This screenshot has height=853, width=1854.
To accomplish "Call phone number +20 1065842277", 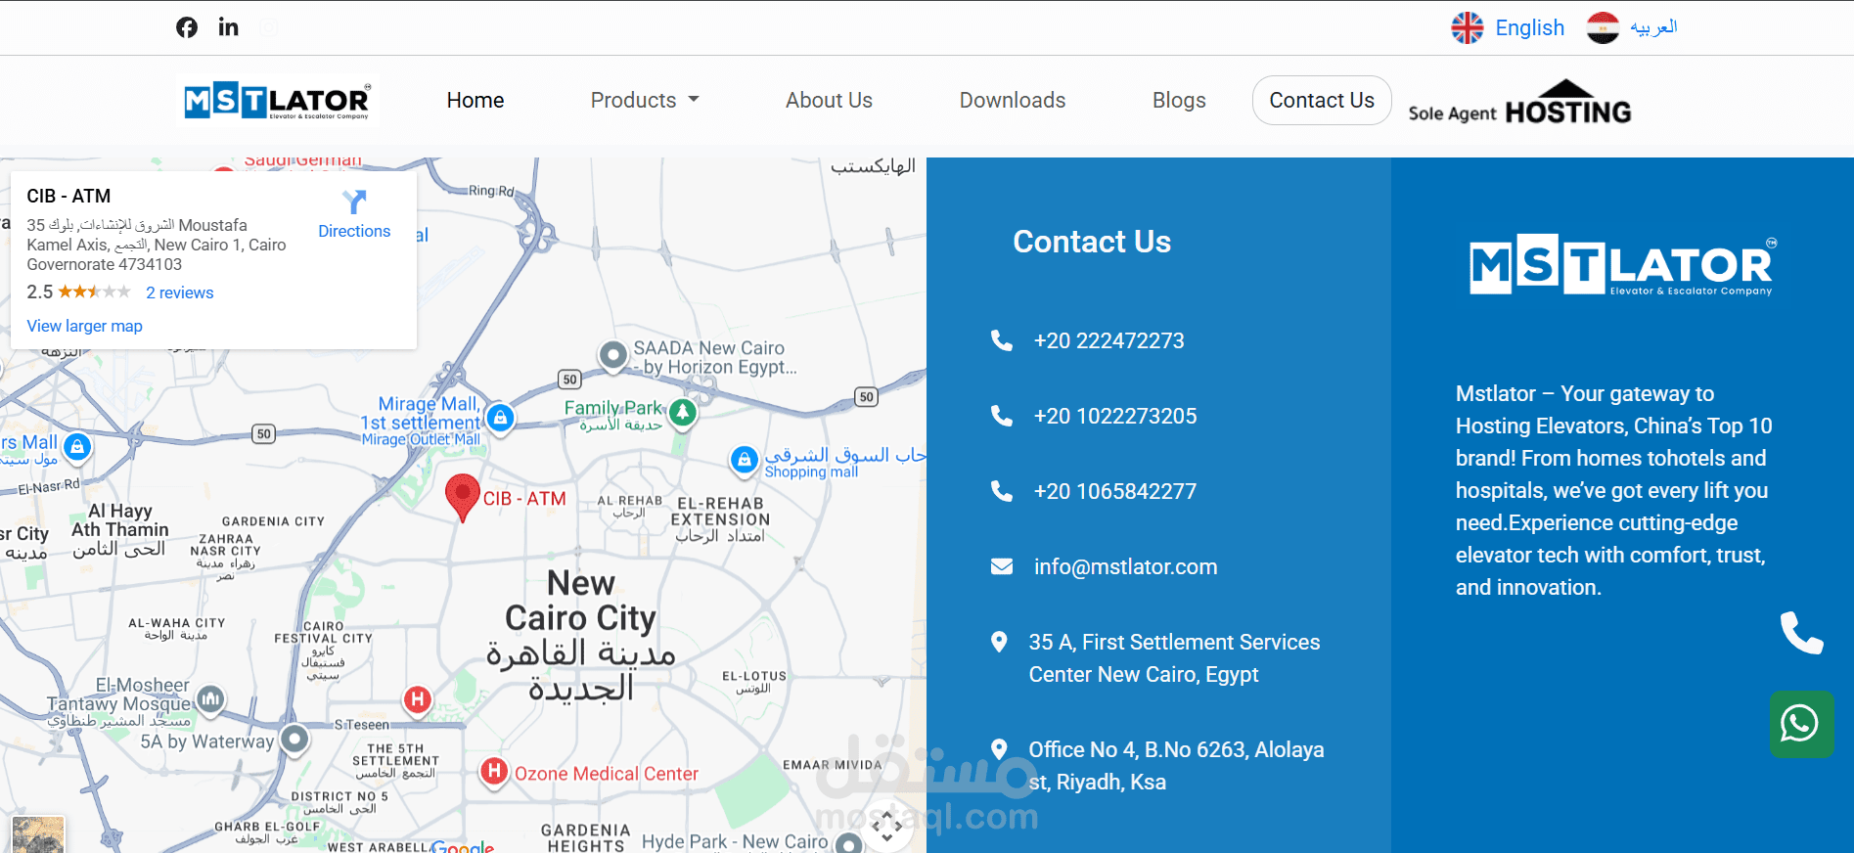I will tap(1115, 491).
